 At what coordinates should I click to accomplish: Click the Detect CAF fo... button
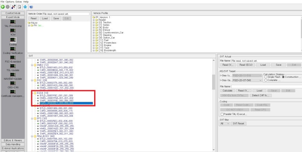tap(261, 95)
